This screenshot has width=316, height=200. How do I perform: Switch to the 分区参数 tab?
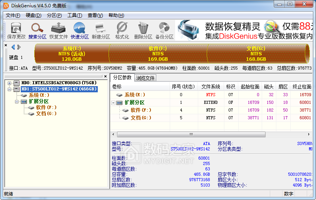click(122, 78)
